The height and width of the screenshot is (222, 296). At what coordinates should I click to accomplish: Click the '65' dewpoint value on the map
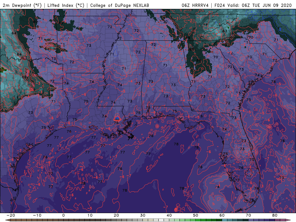coord(61,23)
